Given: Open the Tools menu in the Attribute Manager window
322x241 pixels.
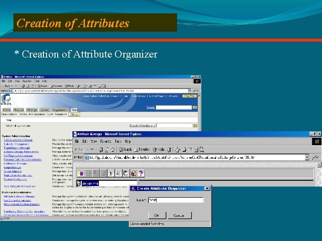Looking at the screenshot, I should 118,141.
